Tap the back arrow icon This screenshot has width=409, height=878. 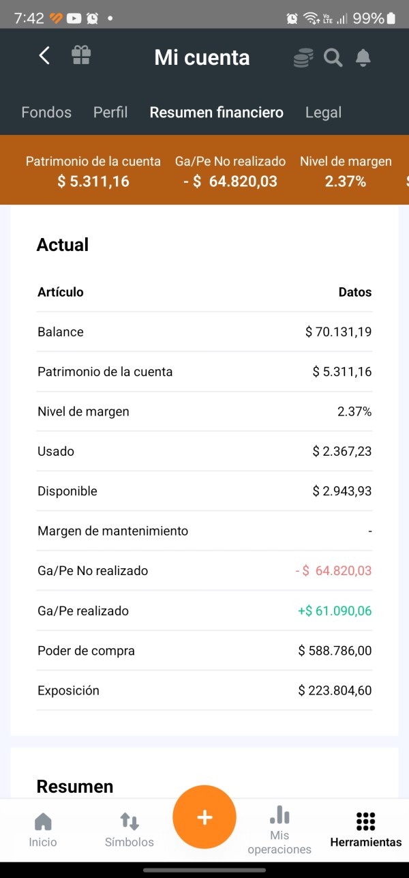[x=44, y=56]
